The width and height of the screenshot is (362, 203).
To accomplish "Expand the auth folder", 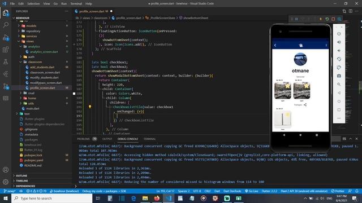I will [20, 57].
